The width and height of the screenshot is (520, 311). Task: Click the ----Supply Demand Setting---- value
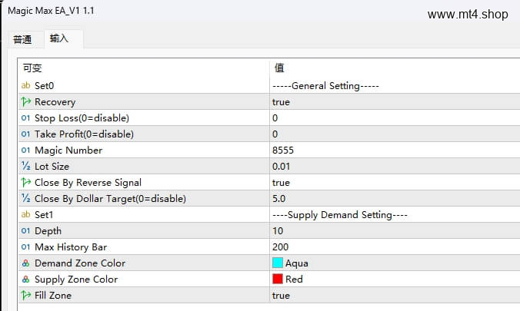340,214
